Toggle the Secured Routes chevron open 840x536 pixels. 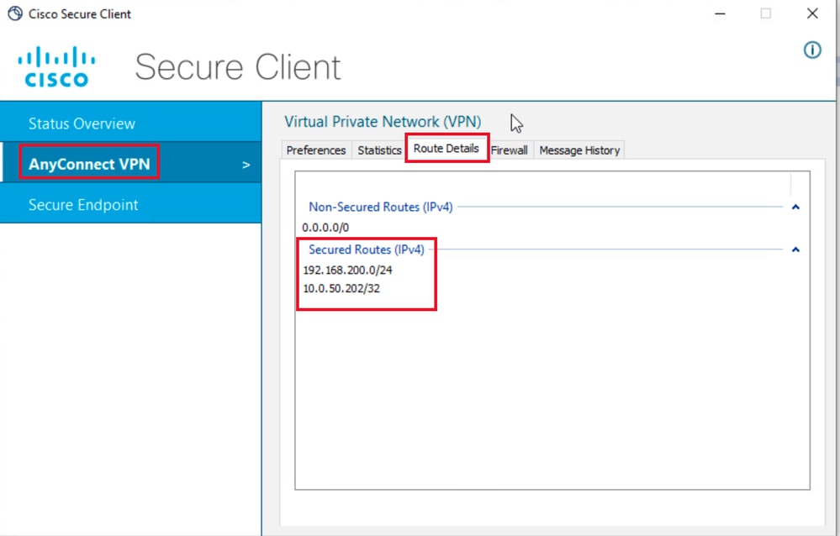click(795, 249)
